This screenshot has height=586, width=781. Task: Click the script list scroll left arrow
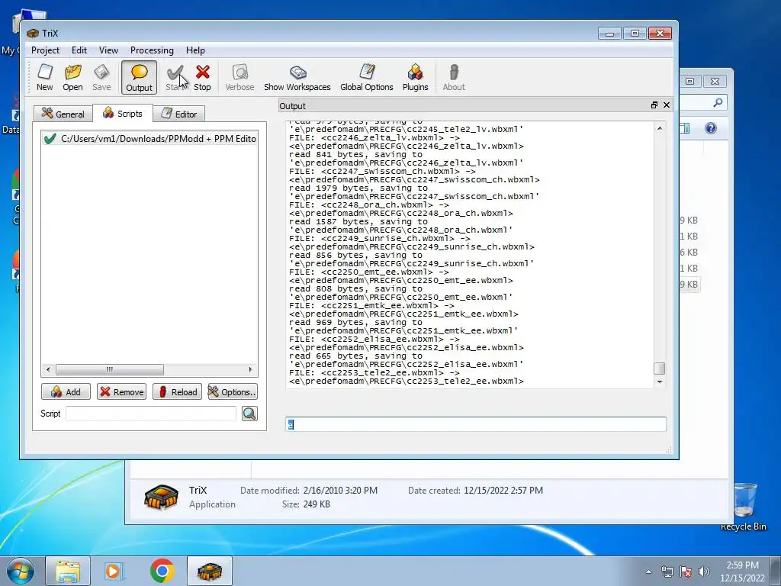(x=48, y=370)
